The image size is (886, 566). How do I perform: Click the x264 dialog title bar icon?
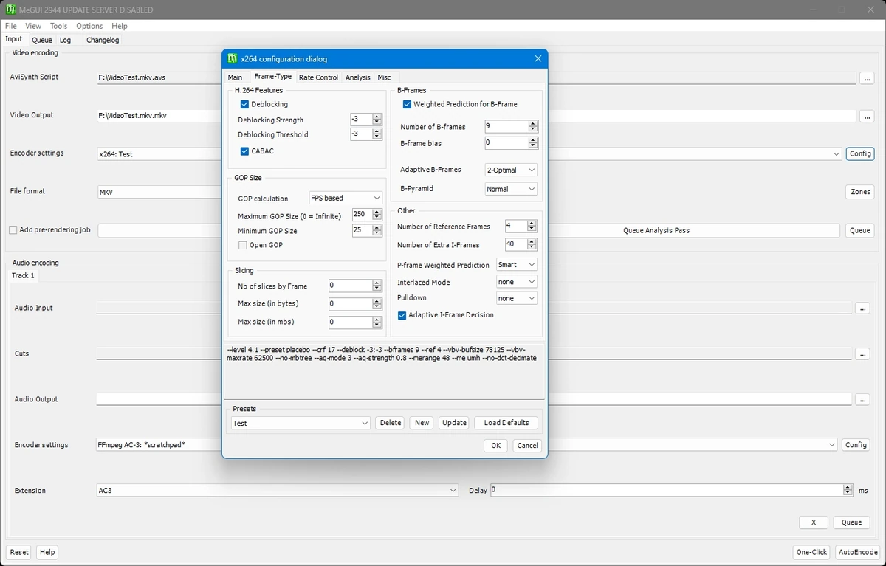tap(233, 58)
